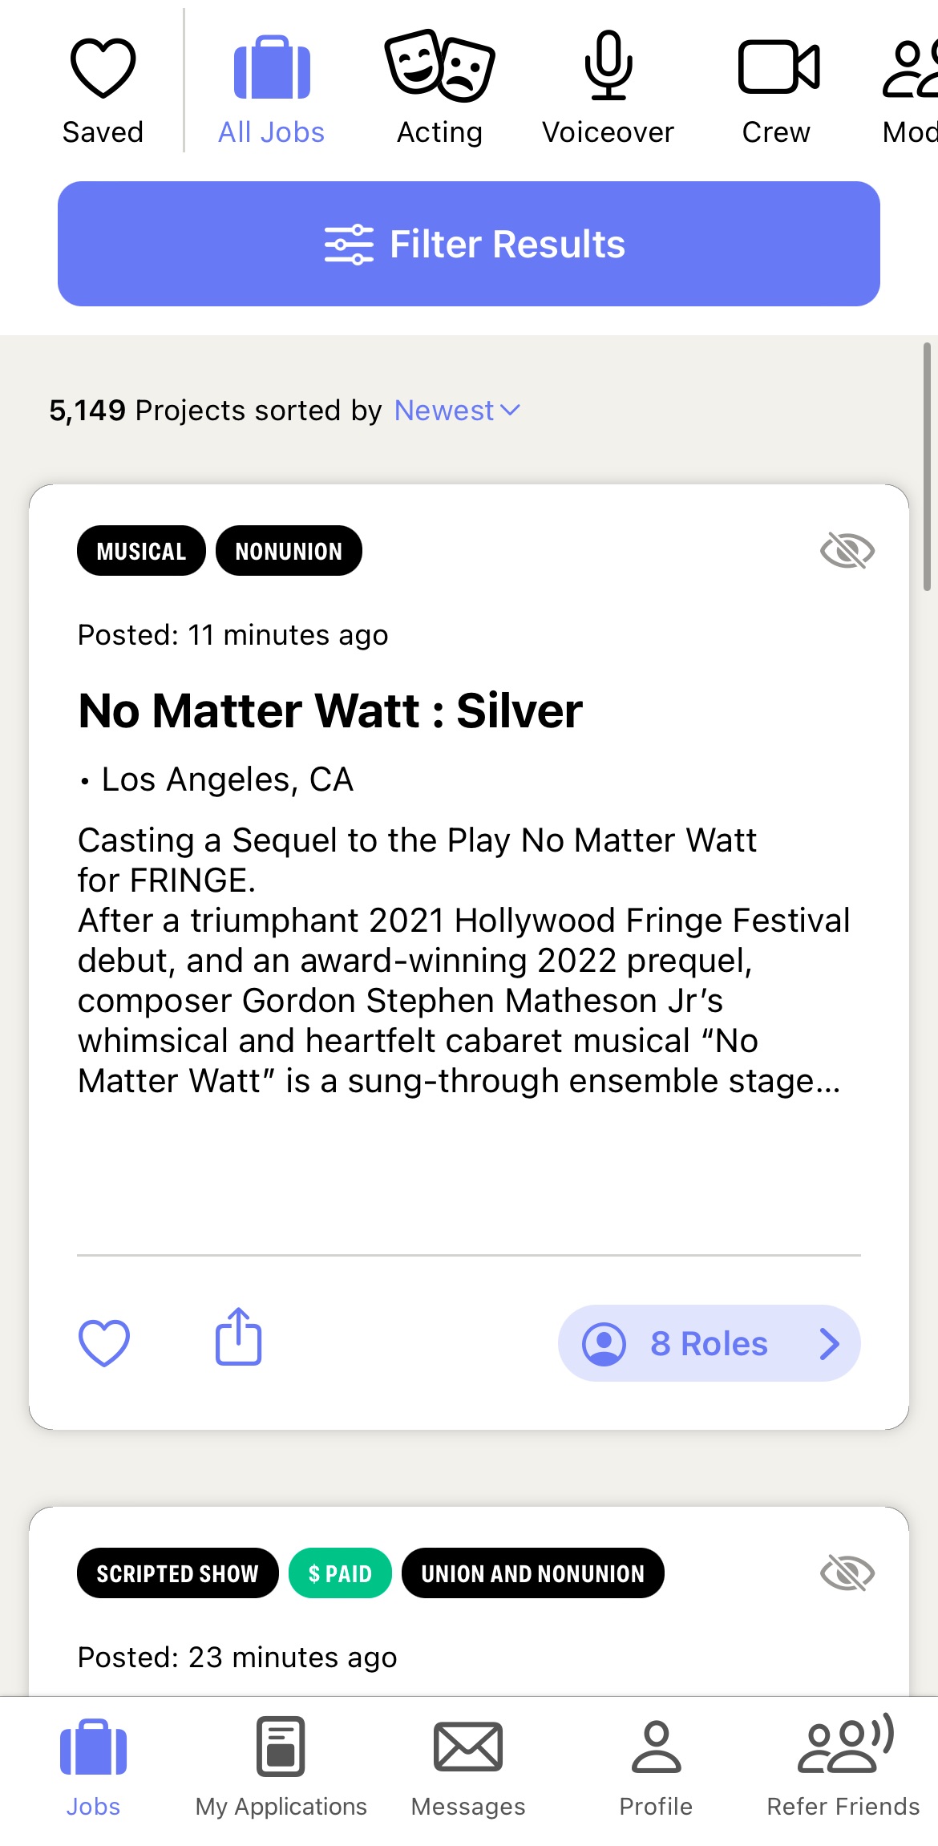938x1846 pixels.
Task: Share the No Matter Watt listing
Action: coord(238,1336)
